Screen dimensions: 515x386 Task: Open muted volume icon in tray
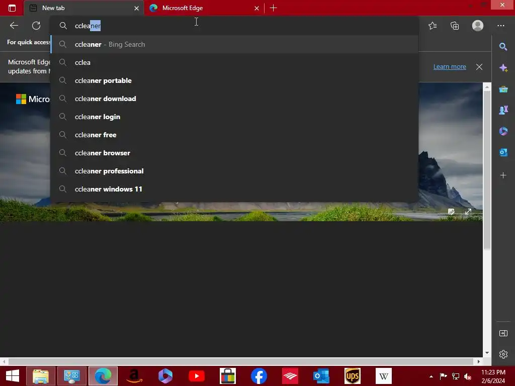pyautogui.click(x=468, y=376)
